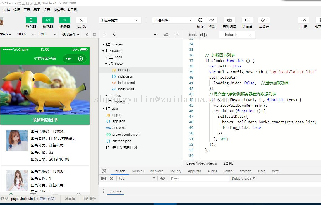Toggle the console message visibility eye icon
The height and width of the screenshot is (205, 321).
[162, 178]
